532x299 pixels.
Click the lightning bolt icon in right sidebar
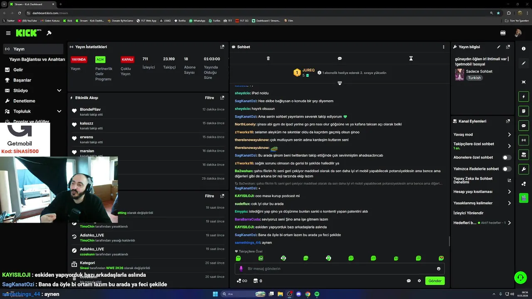pos(524,97)
